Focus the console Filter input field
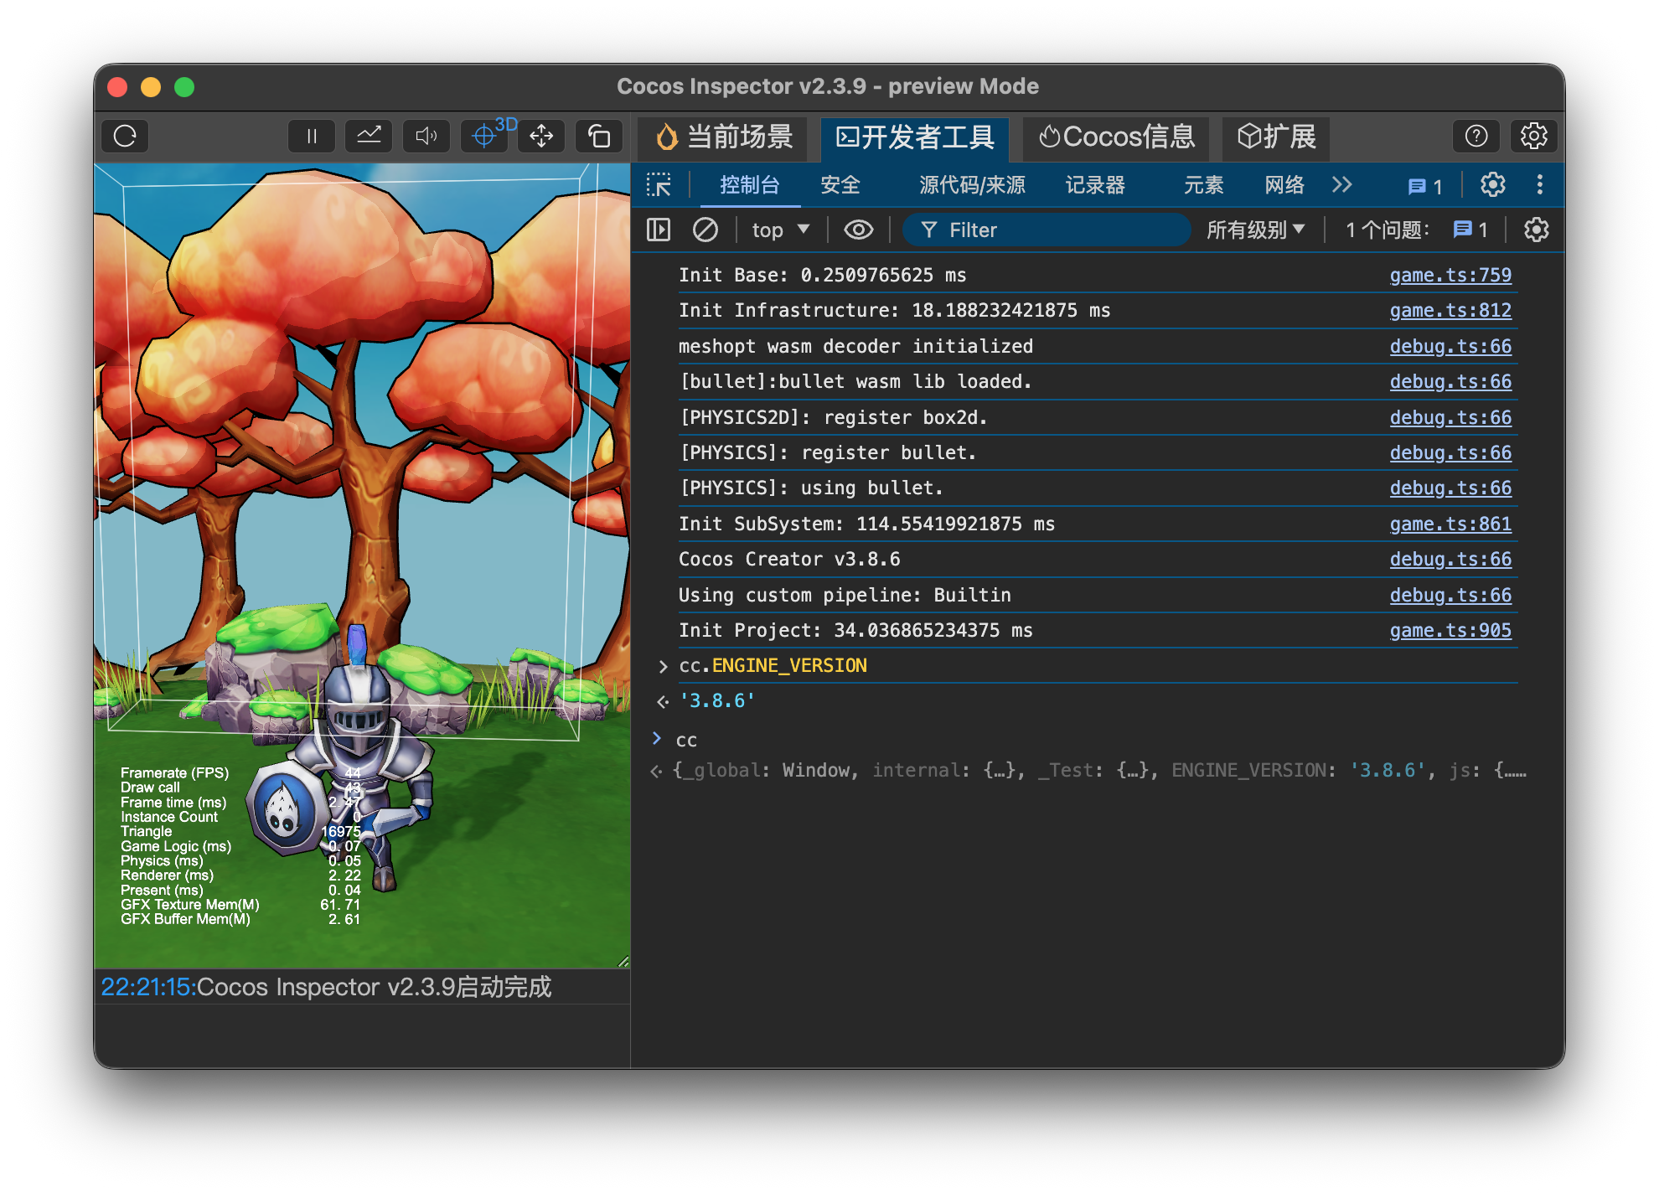 tap(1047, 230)
